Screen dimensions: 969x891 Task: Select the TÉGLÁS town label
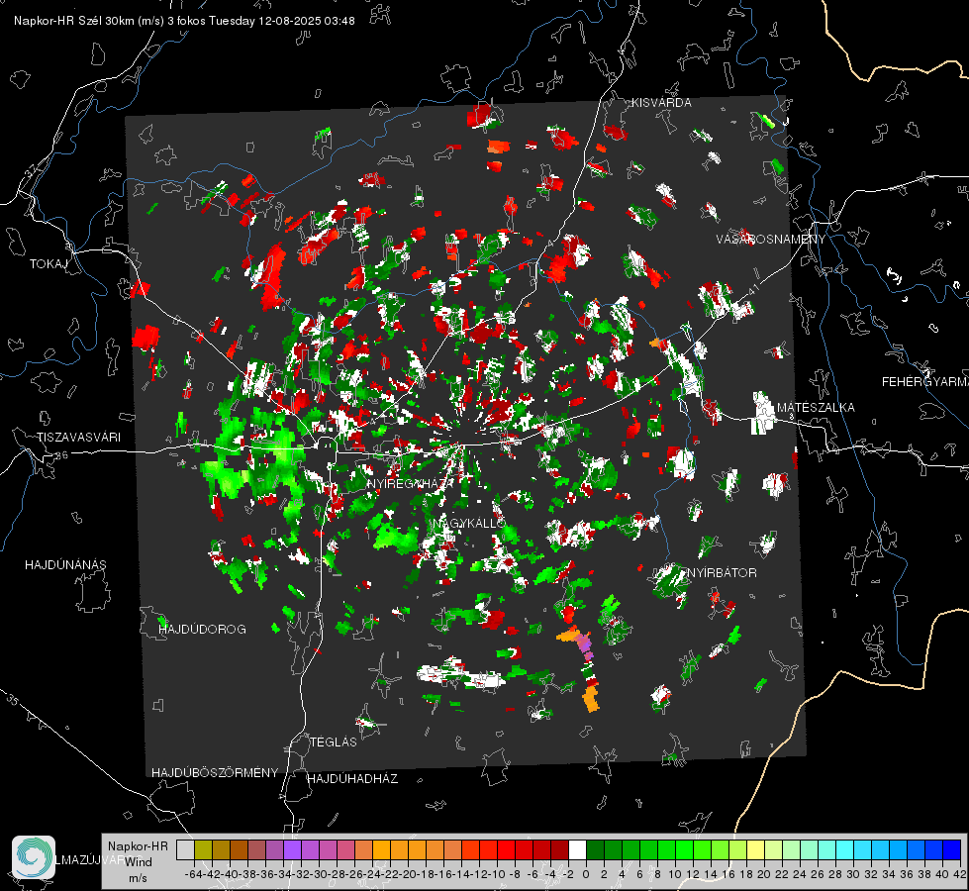(x=334, y=742)
